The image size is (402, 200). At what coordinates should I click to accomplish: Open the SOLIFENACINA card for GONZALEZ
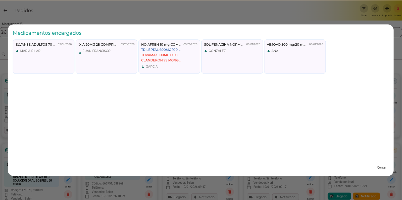pyautogui.click(x=232, y=56)
